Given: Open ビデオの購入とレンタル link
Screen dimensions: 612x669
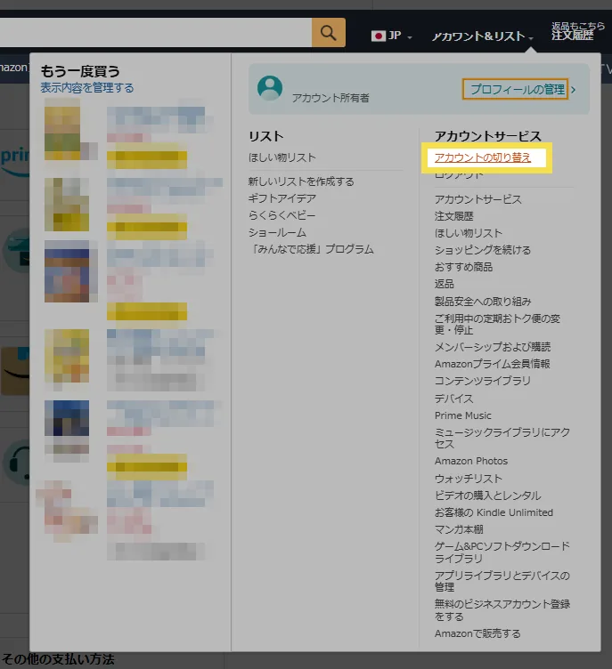Looking at the screenshot, I should pos(487,496).
